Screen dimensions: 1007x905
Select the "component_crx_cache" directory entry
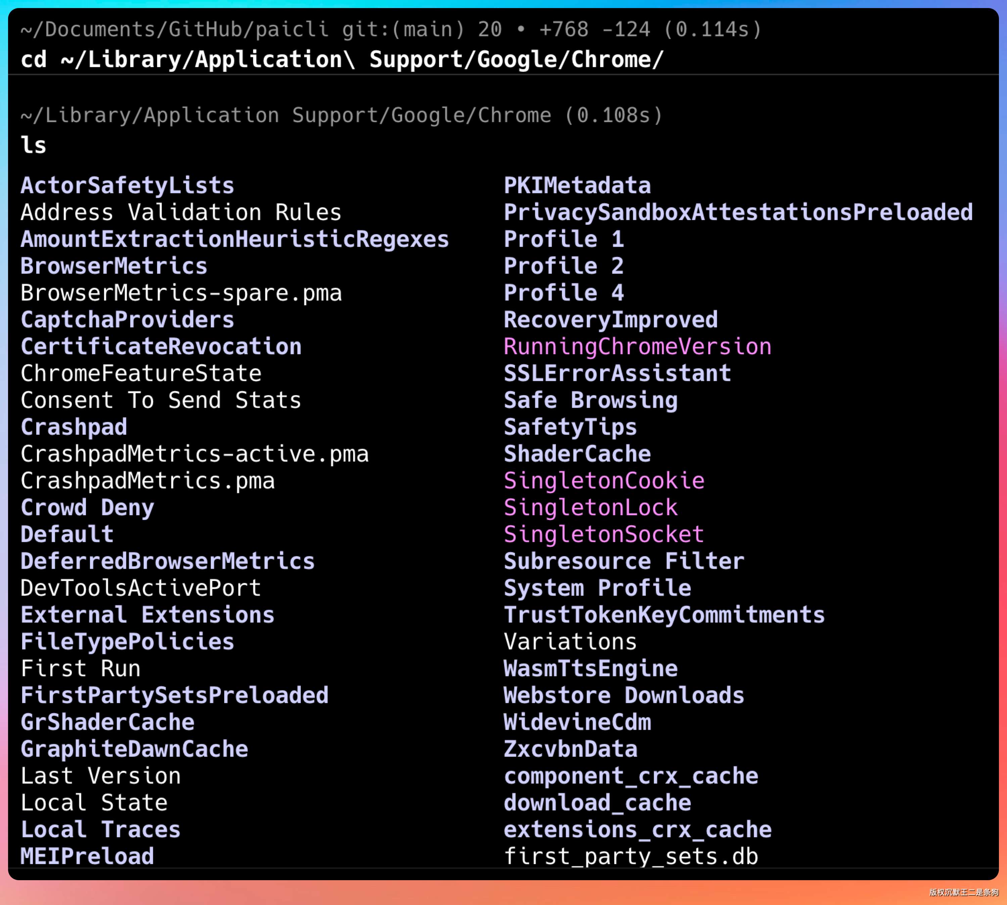tap(631, 776)
